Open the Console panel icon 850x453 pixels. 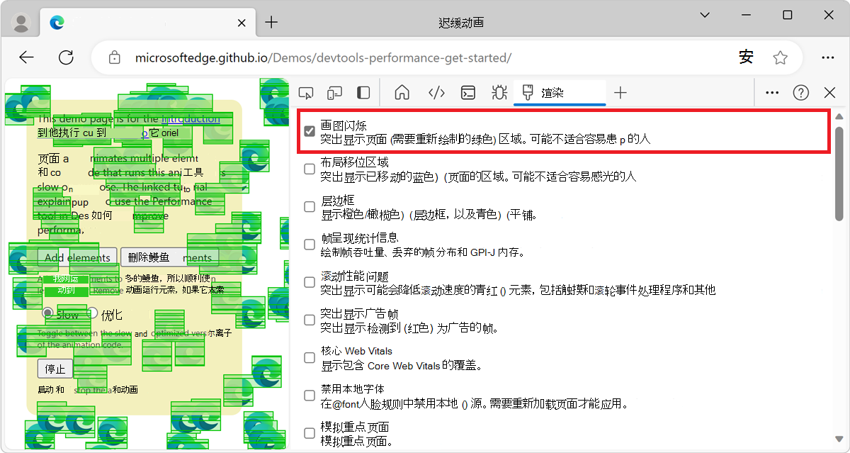pos(467,92)
